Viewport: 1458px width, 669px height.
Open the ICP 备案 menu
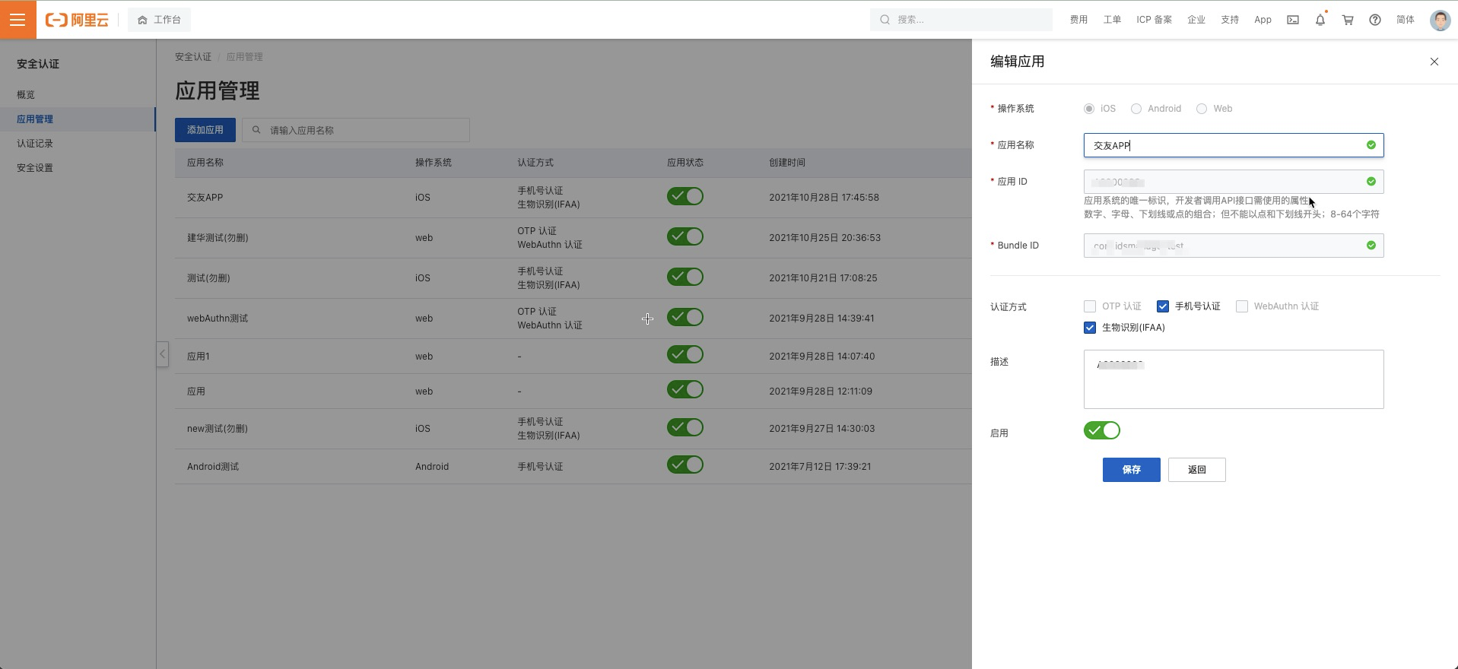click(x=1154, y=20)
